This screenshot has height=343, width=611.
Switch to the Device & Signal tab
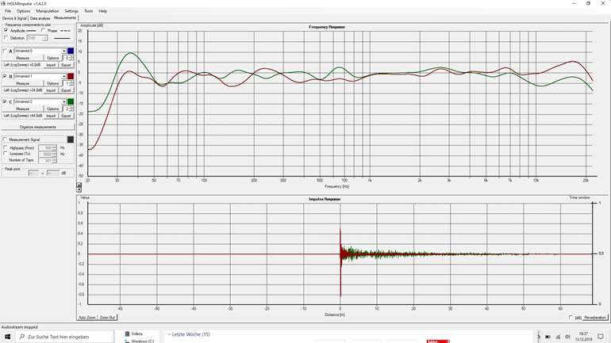pyautogui.click(x=14, y=18)
